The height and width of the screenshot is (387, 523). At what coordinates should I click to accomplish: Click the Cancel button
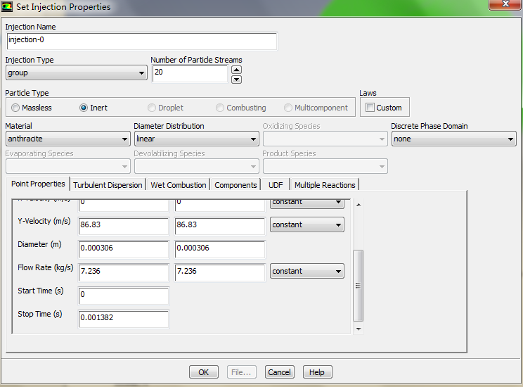(280, 372)
